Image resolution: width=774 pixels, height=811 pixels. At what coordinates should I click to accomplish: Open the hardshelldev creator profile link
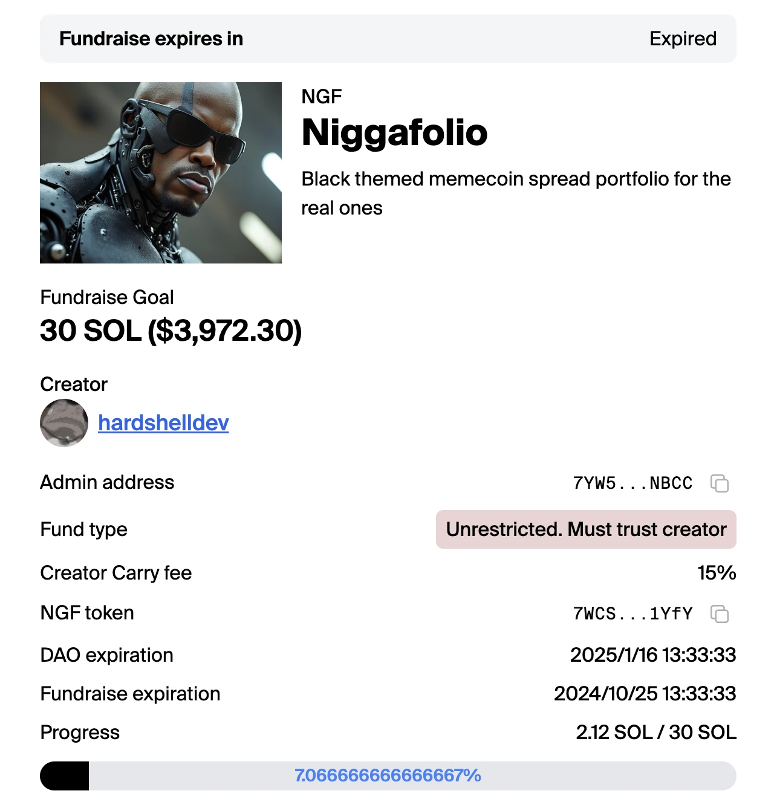pyautogui.click(x=163, y=423)
